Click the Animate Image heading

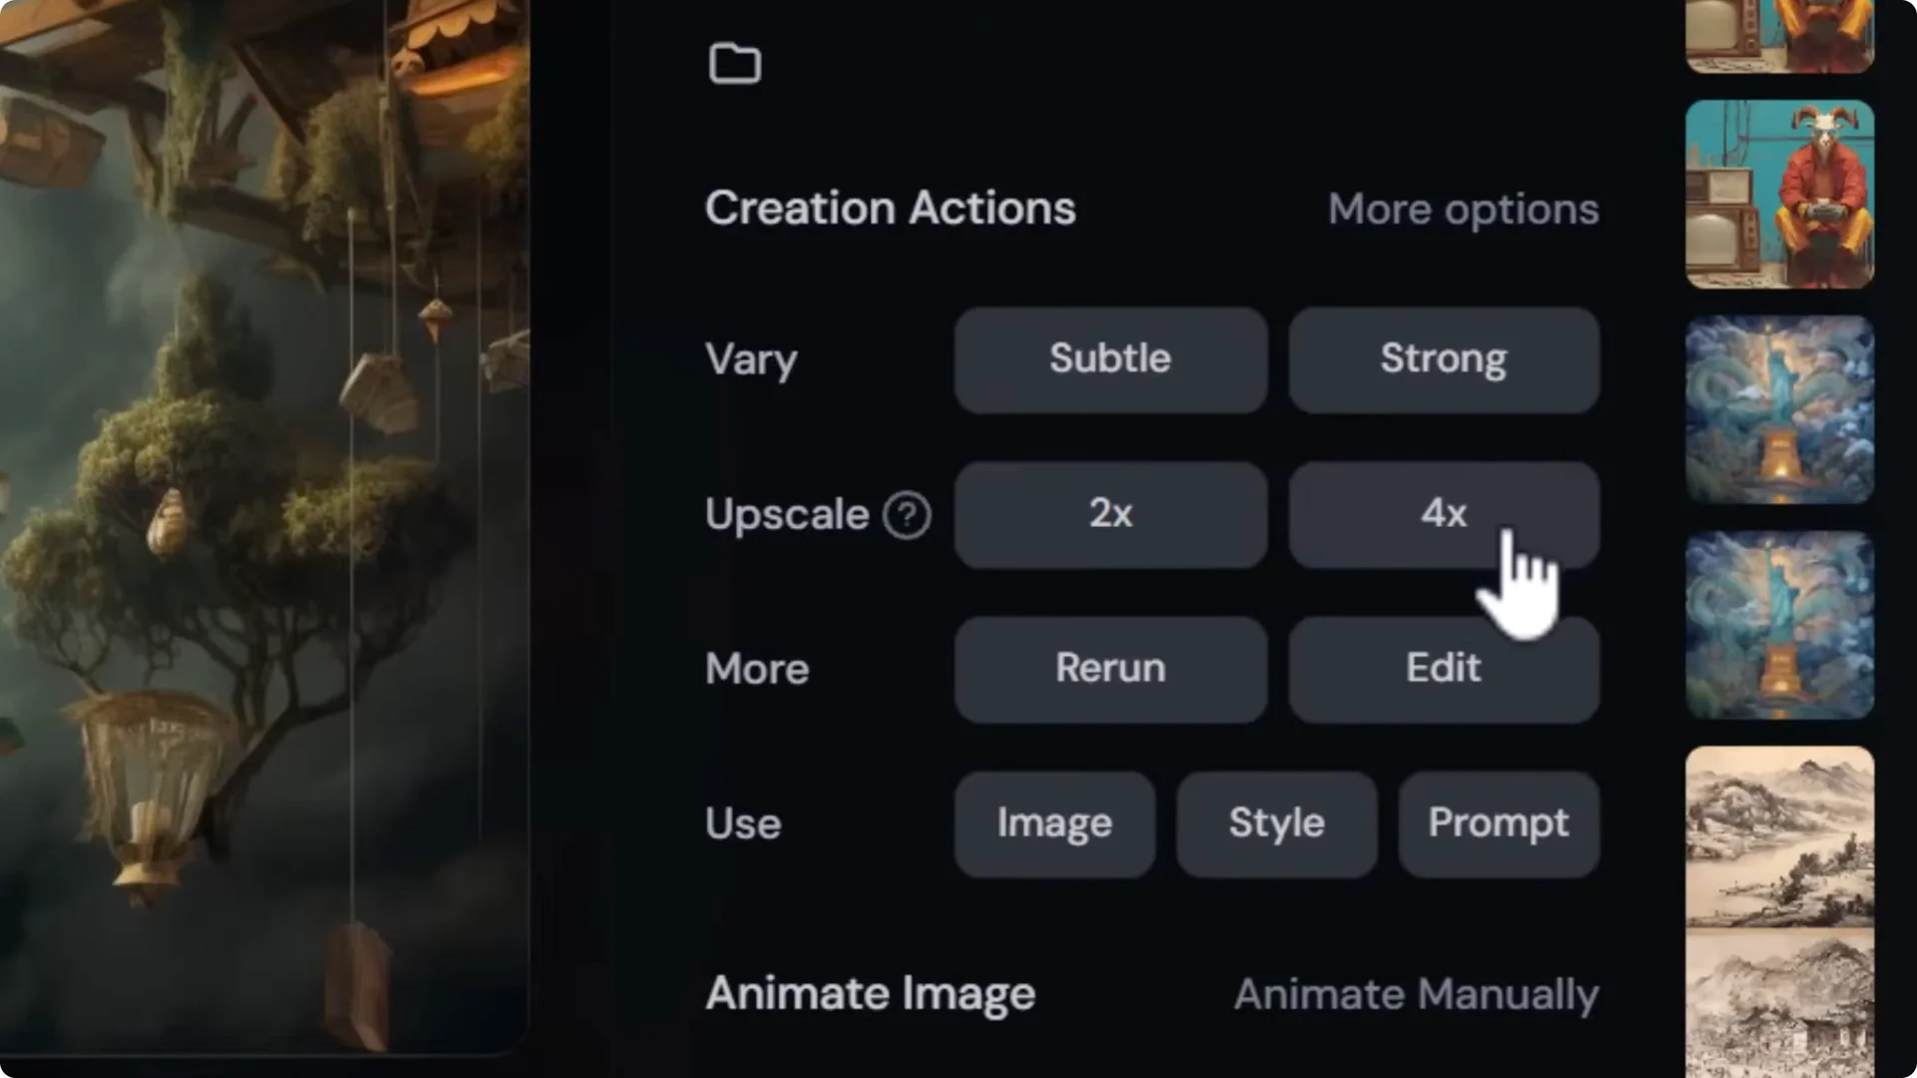870,993
